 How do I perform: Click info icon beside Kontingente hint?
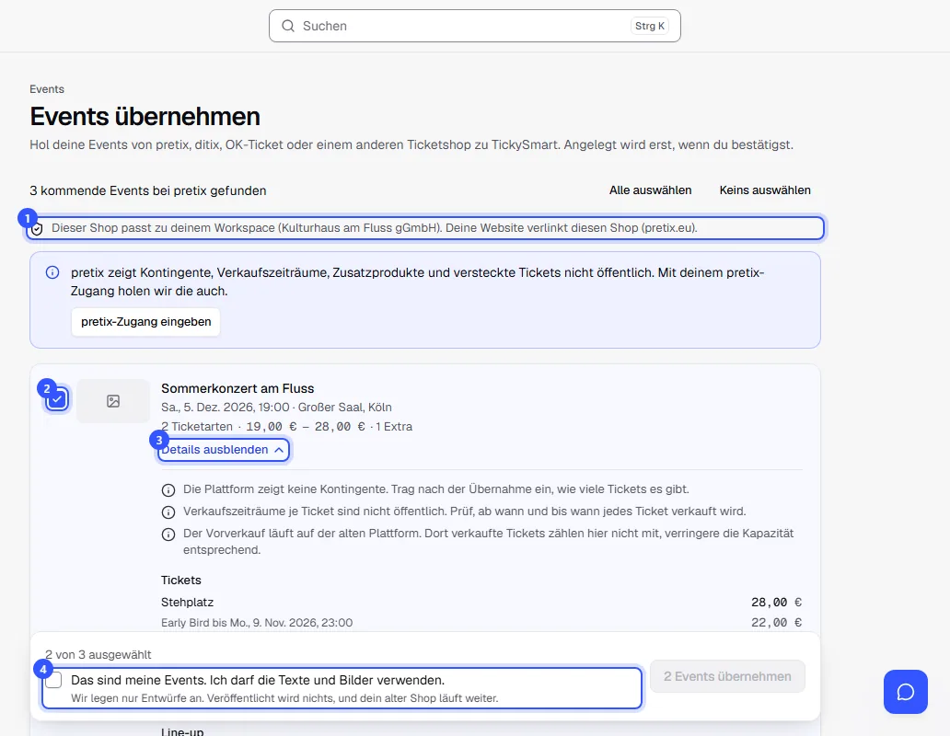click(168, 489)
